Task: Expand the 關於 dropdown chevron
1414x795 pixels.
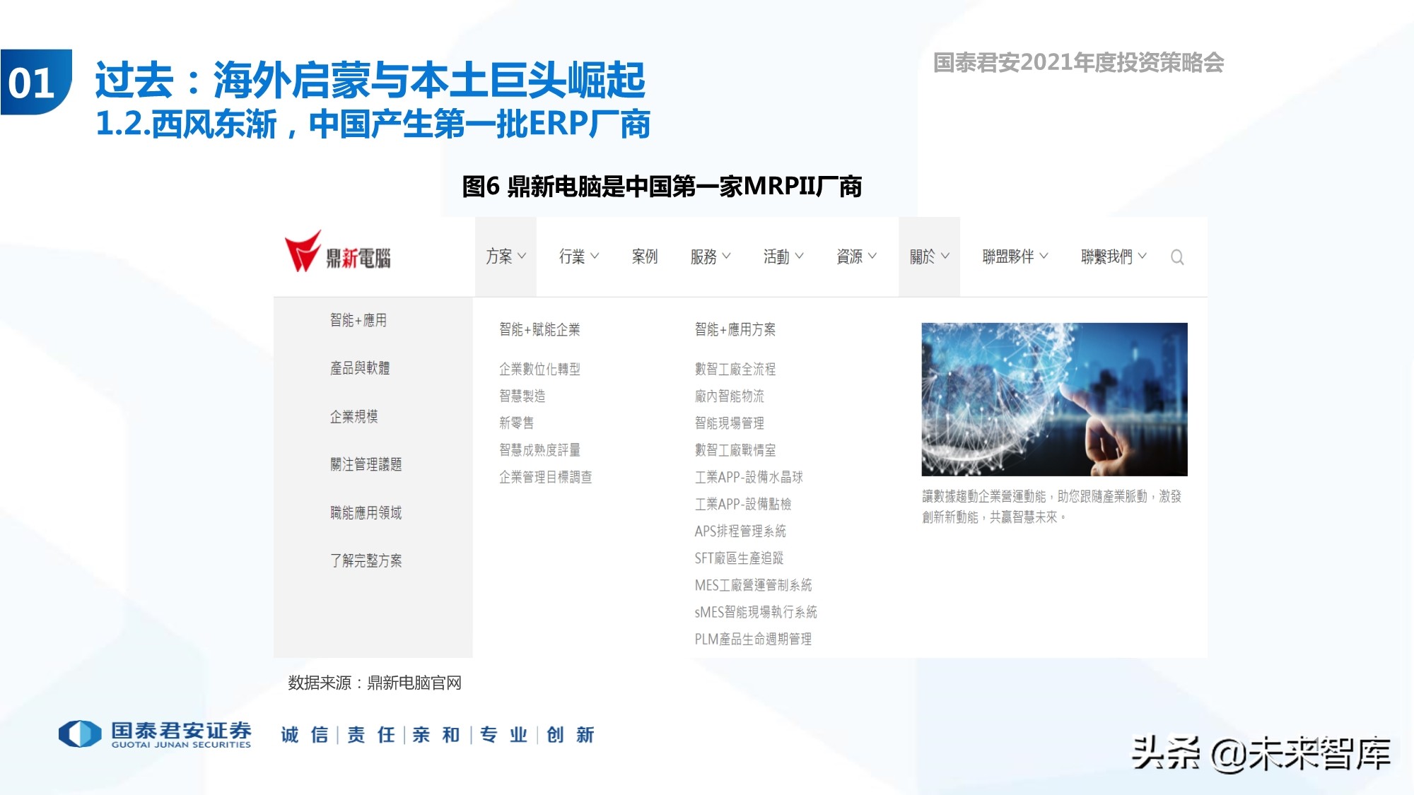Action: [x=945, y=257]
